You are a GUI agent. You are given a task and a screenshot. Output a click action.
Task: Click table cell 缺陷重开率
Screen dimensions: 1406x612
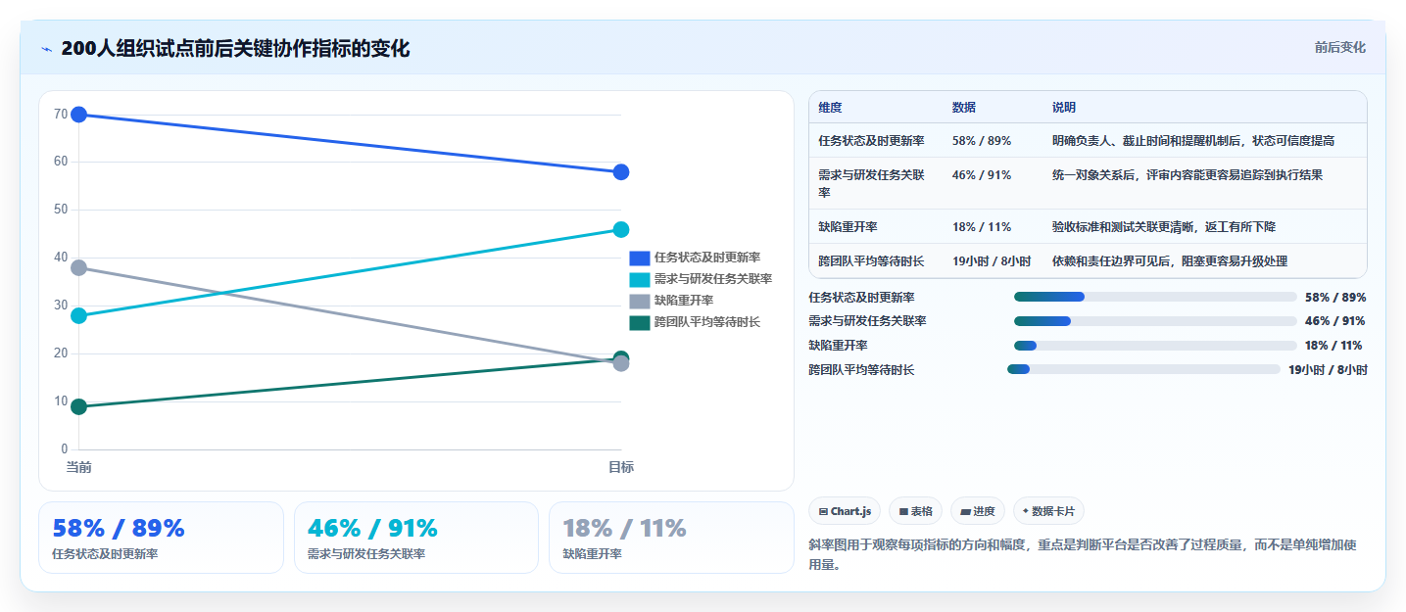[x=848, y=227]
